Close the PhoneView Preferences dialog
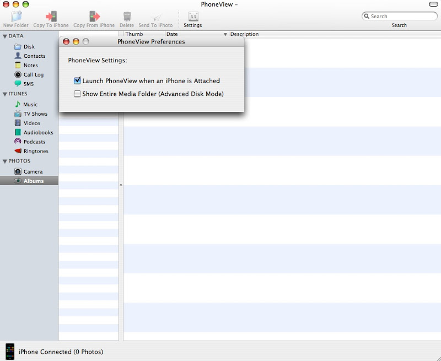 [67, 42]
